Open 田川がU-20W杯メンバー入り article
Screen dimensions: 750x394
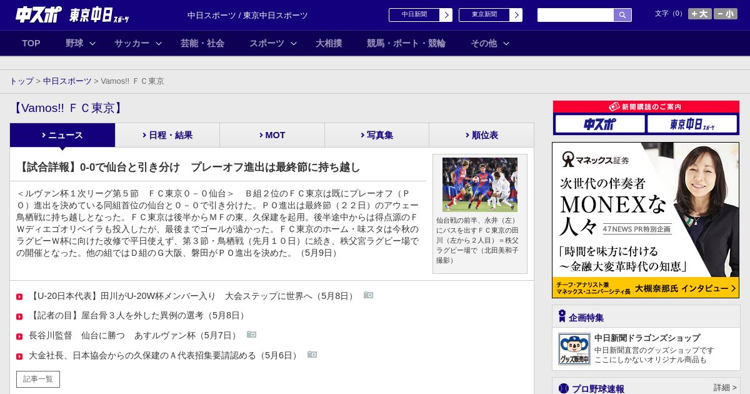(x=193, y=296)
